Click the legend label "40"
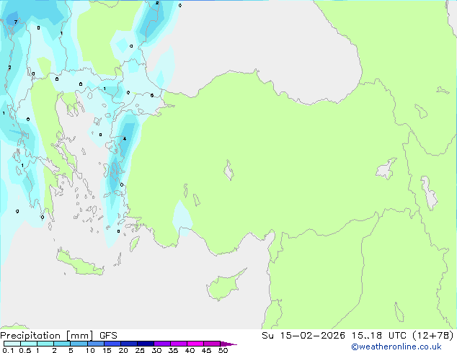 190,350
